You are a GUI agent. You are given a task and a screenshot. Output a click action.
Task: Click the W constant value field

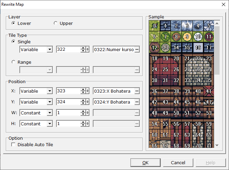click(x=68, y=113)
